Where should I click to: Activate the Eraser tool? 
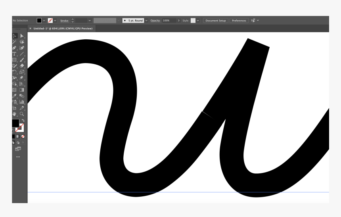(22, 66)
